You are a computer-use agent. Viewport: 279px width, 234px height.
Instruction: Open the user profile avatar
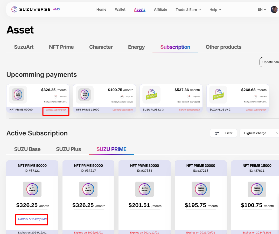point(274,10)
